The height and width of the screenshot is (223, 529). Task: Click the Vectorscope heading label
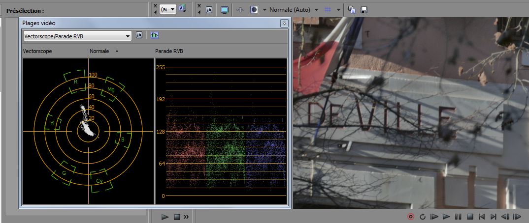37,52
